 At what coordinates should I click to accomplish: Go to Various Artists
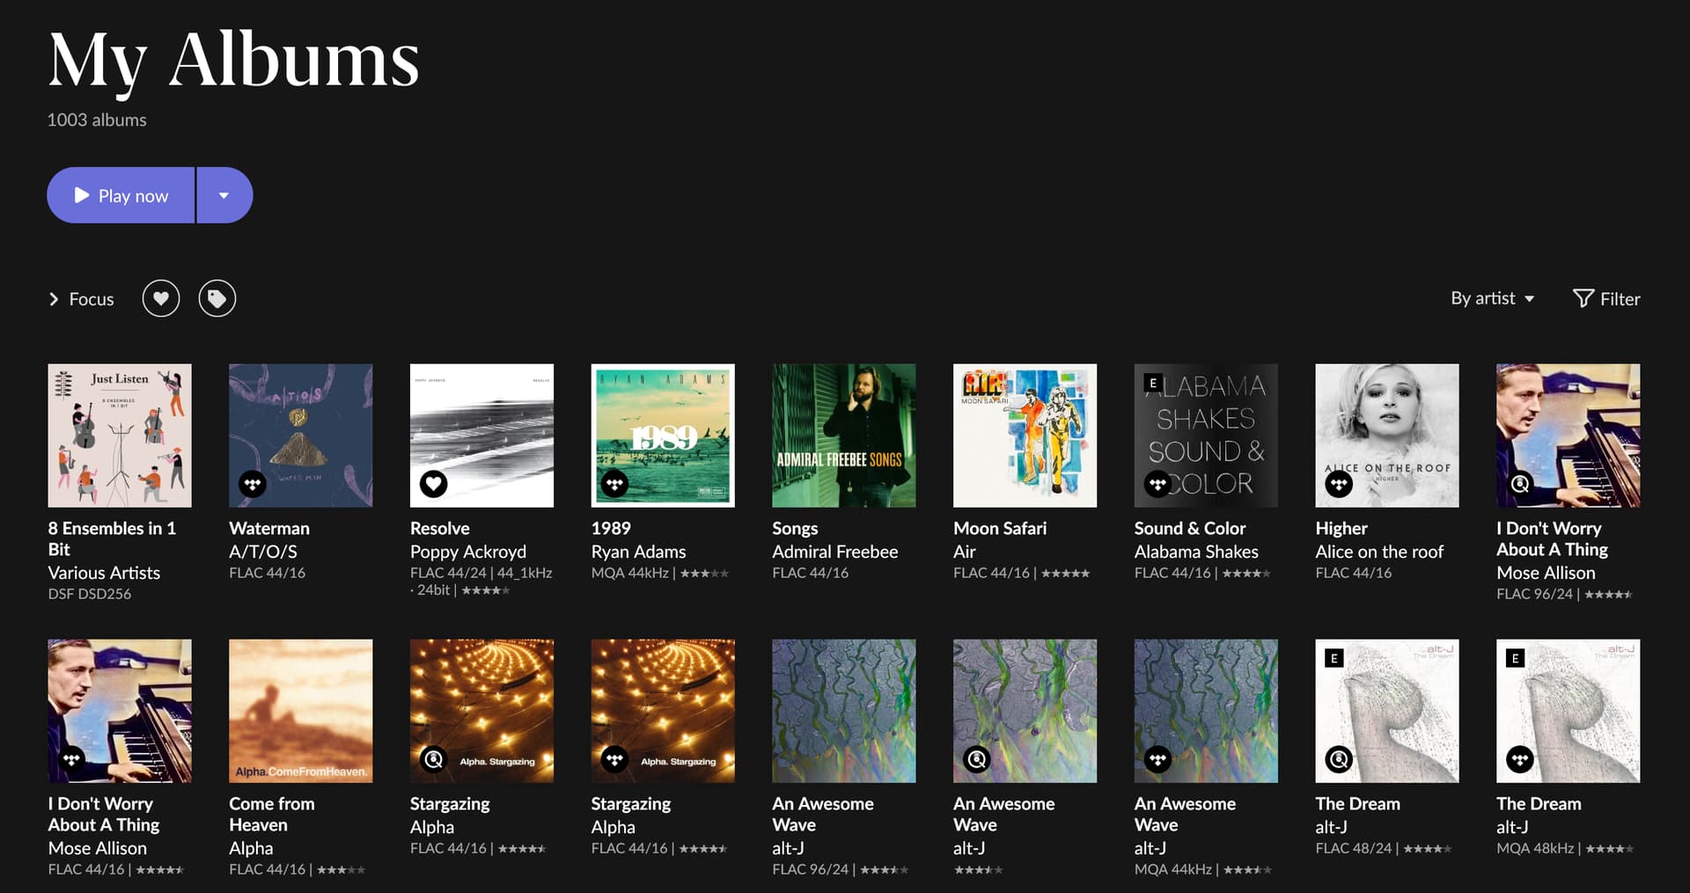pos(104,573)
